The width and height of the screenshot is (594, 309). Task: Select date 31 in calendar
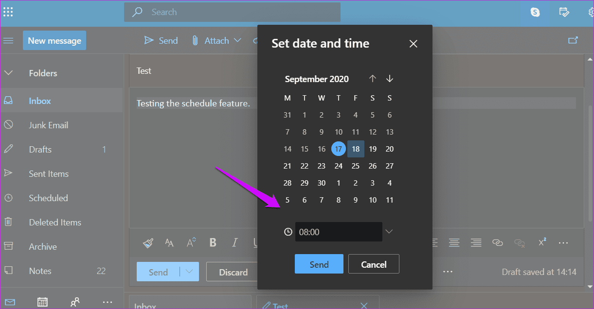pyautogui.click(x=288, y=115)
